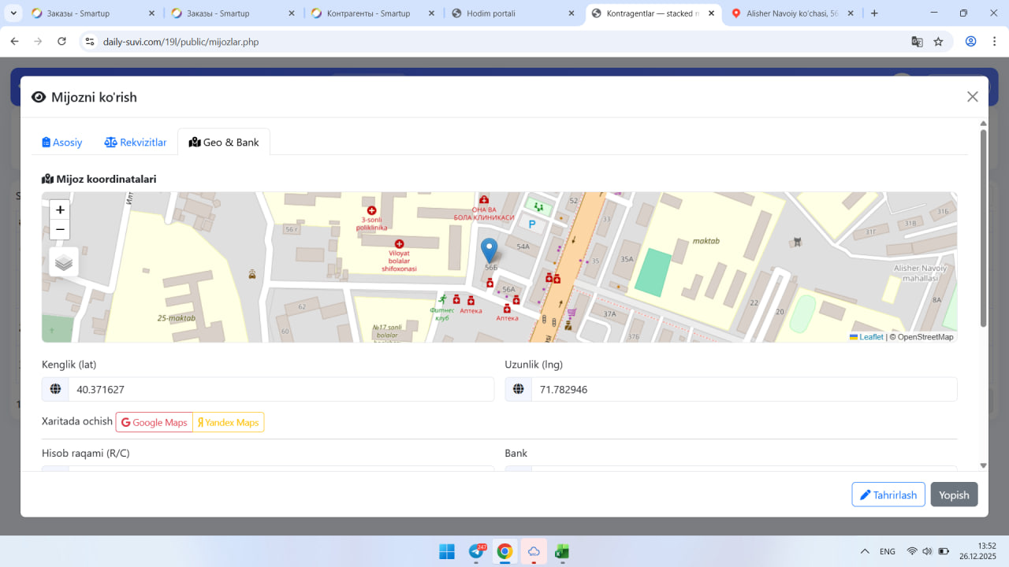Open the map layers control
1009x567 pixels.
(64, 262)
